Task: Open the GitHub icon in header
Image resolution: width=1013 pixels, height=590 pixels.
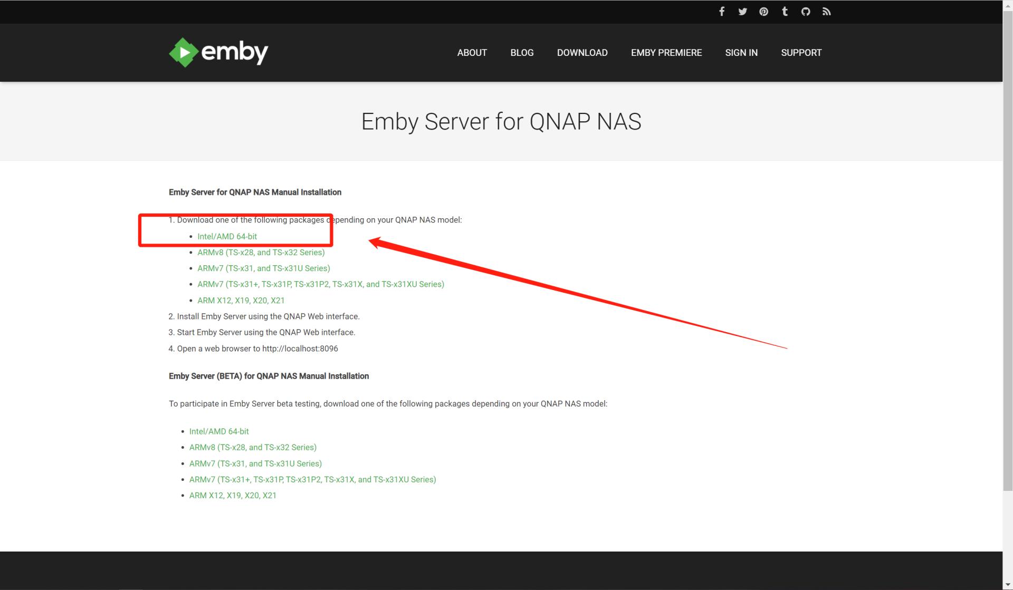Action: click(x=805, y=12)
